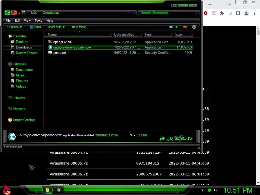This screenshot has height=195, width=260.
Task: Open Date modified filter dropdown
Action: click(x=141, y=34)
